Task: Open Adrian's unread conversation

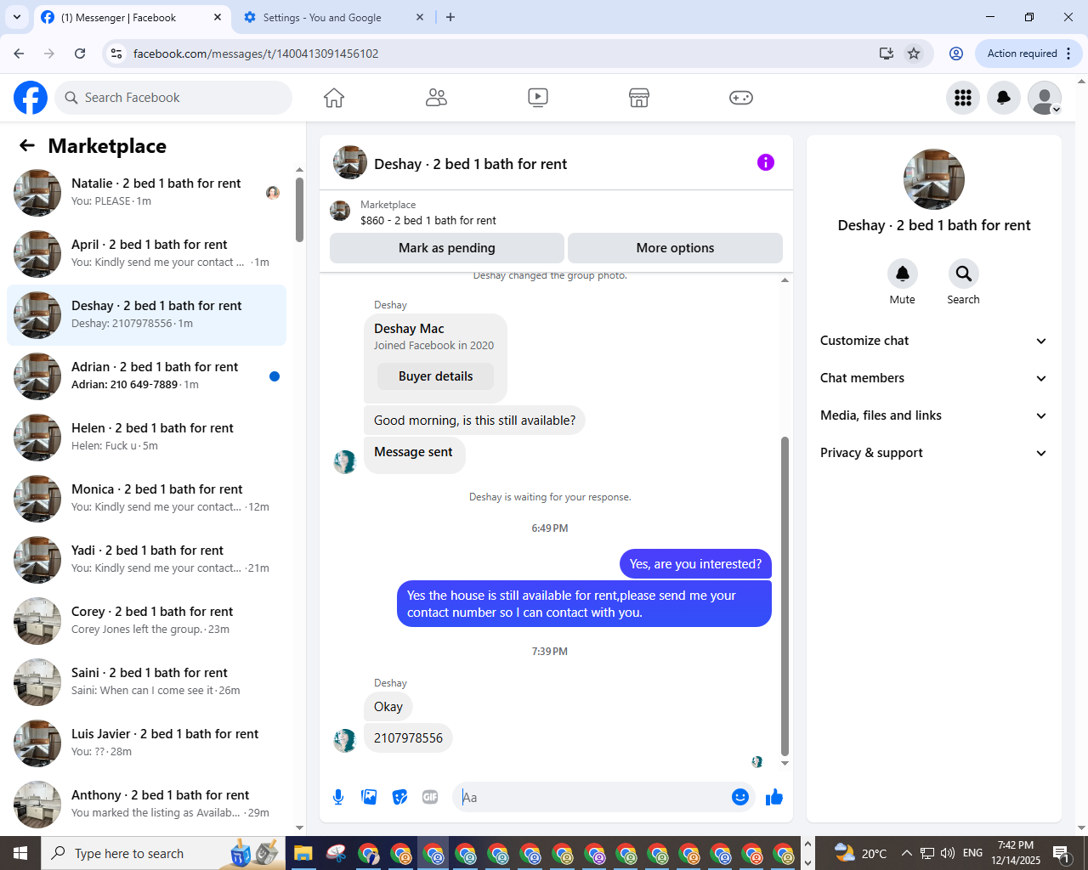Action: click(146, 376)
